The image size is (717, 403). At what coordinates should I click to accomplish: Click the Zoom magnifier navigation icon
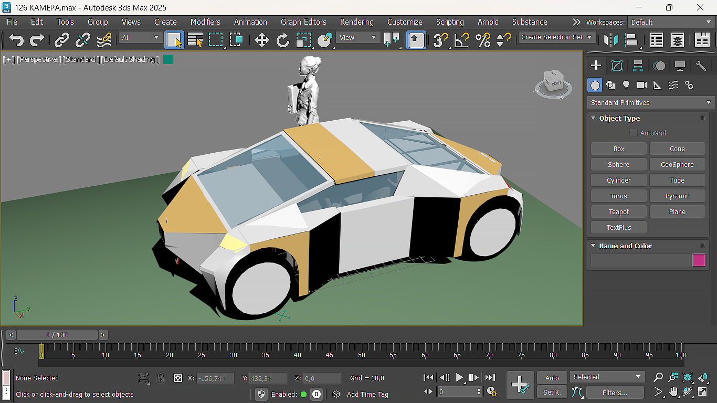658,377
